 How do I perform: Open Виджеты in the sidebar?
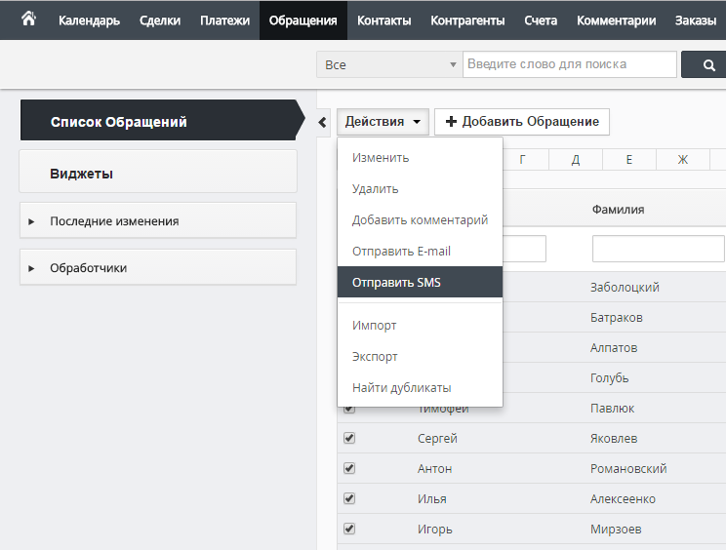click(158, 174)
